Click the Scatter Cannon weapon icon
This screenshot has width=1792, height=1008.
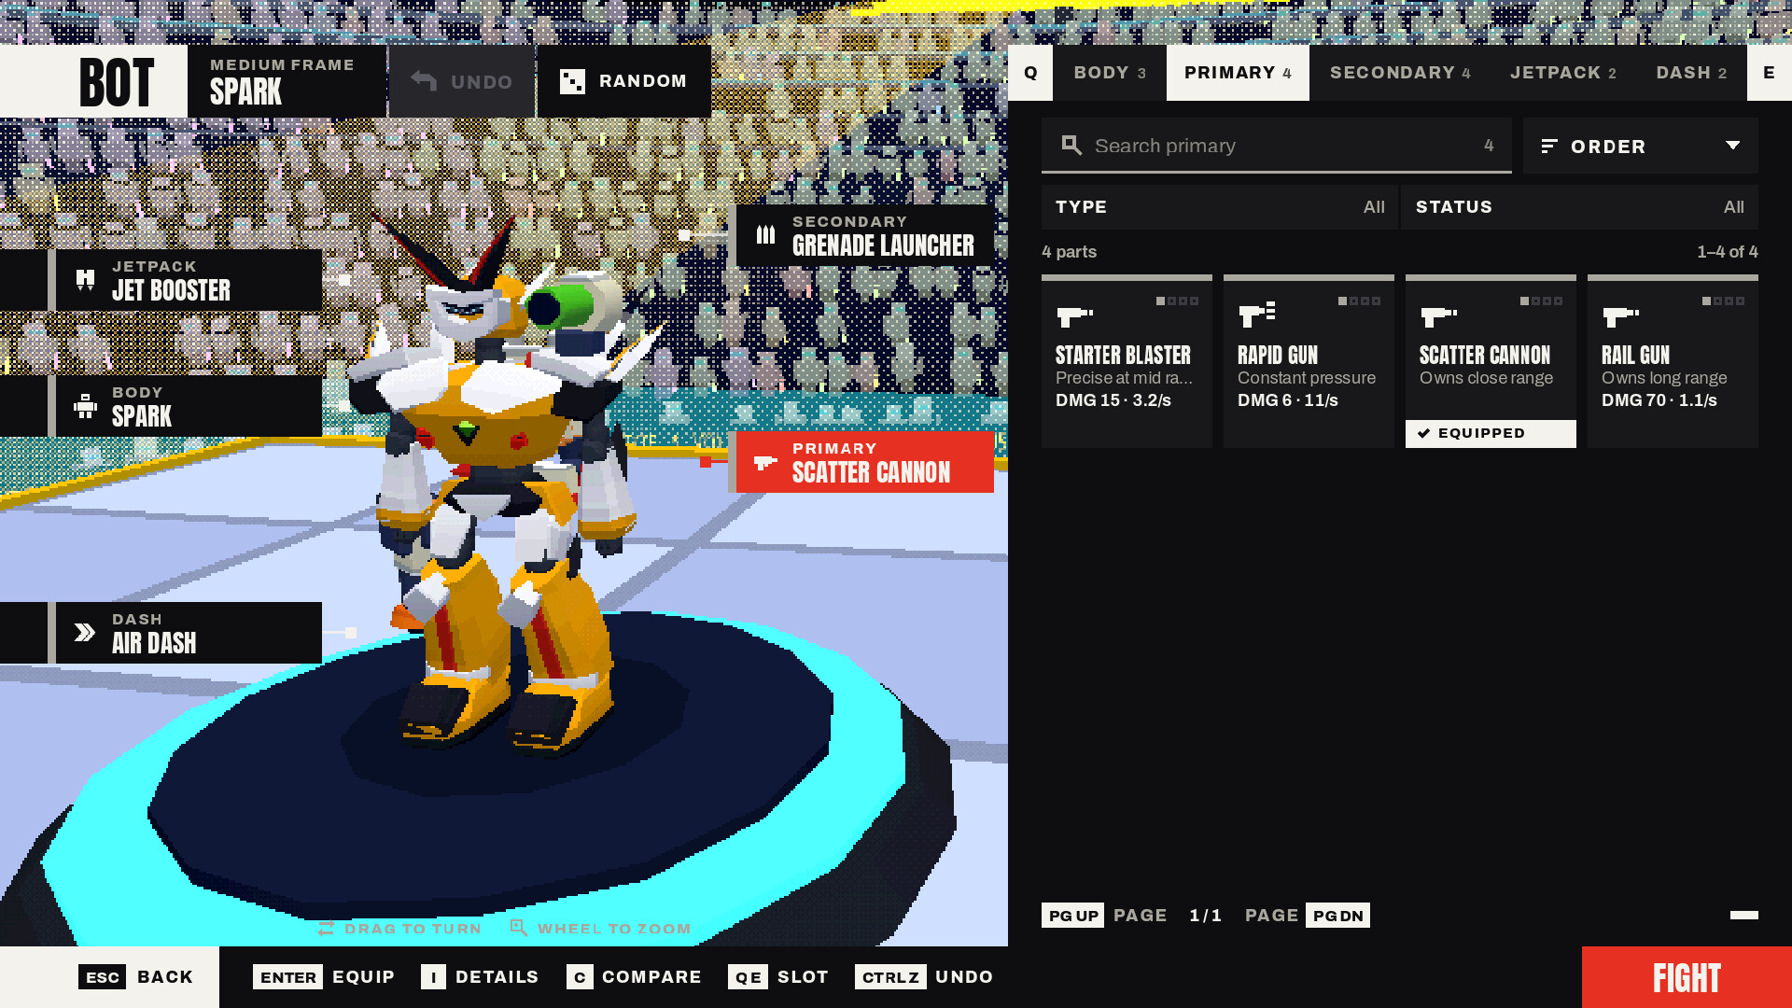pos(1438,317)
